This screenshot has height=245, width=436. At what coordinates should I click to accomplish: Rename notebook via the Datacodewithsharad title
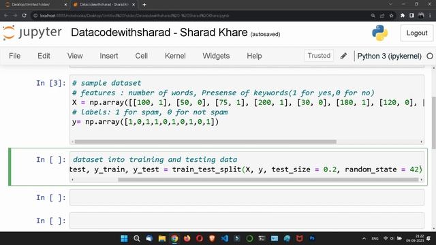click(159, 33)
